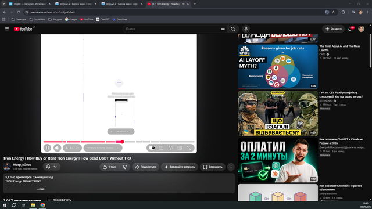Click the search magnifier button

click(233, 28)
